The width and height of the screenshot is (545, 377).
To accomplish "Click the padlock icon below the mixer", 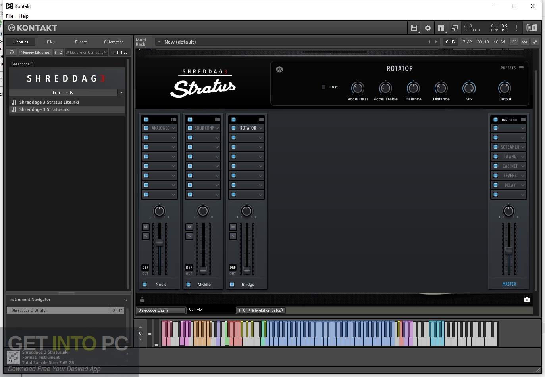I will pyautogui.click(x=142, y=300).
